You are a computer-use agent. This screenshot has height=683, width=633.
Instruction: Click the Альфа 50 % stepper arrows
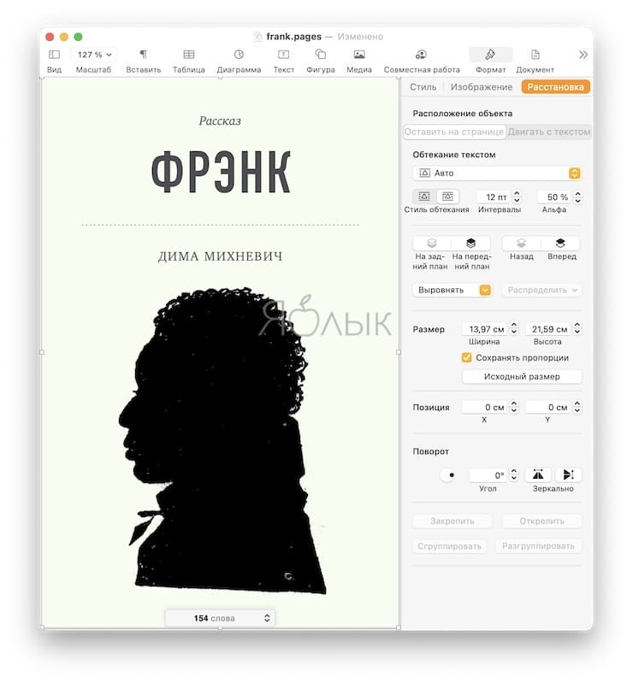pos(577,197)
